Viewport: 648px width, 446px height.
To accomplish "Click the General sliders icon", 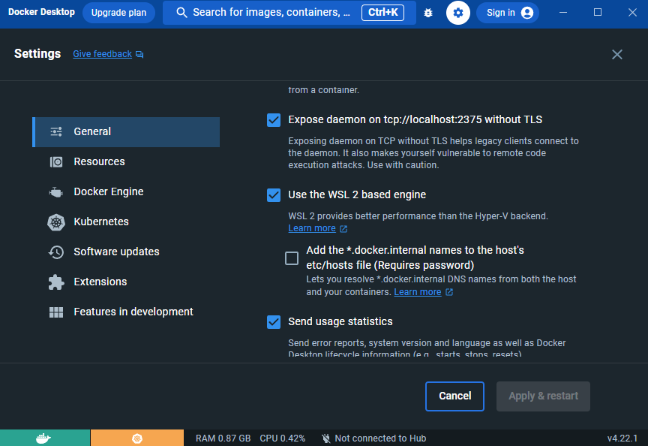I will coord(56,131).
